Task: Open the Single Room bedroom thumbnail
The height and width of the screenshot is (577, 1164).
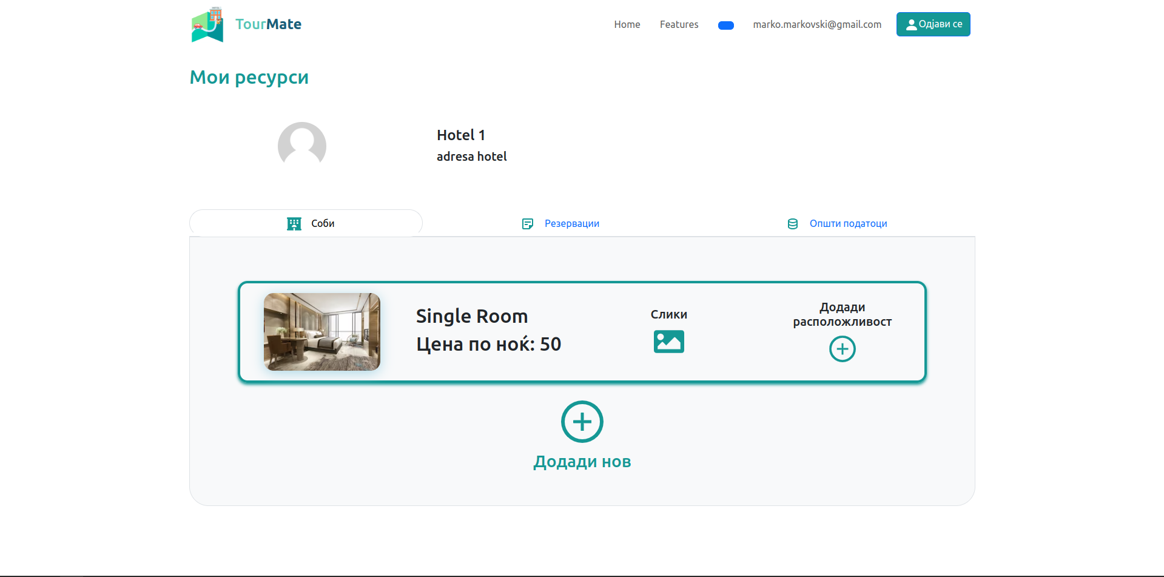Action: pos(322,332)
